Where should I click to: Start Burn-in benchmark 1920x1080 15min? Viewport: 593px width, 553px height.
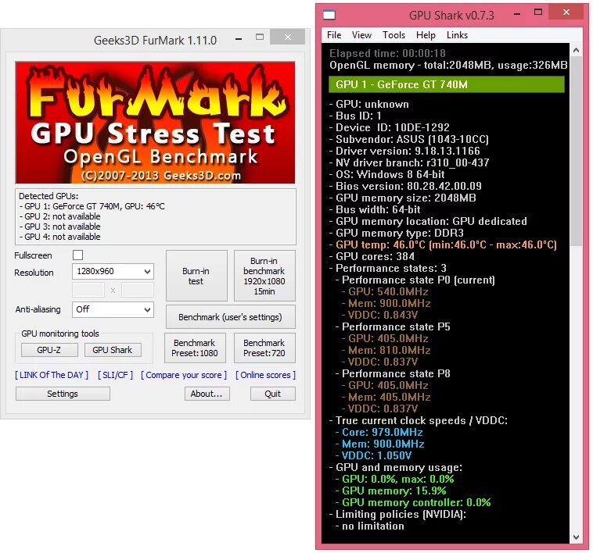(x=264, y=276)
